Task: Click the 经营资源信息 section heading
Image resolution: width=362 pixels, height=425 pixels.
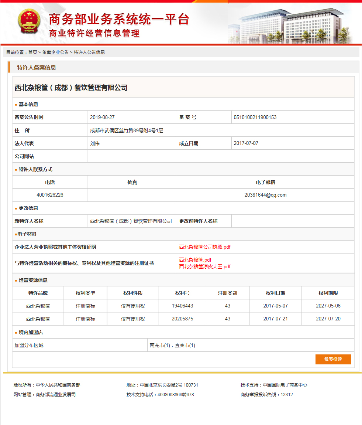Action: [x=33, y=280]
